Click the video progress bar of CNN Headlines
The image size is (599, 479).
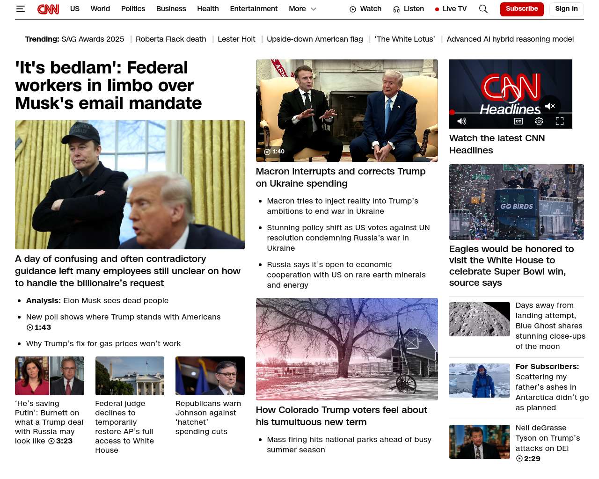point(511,112)
